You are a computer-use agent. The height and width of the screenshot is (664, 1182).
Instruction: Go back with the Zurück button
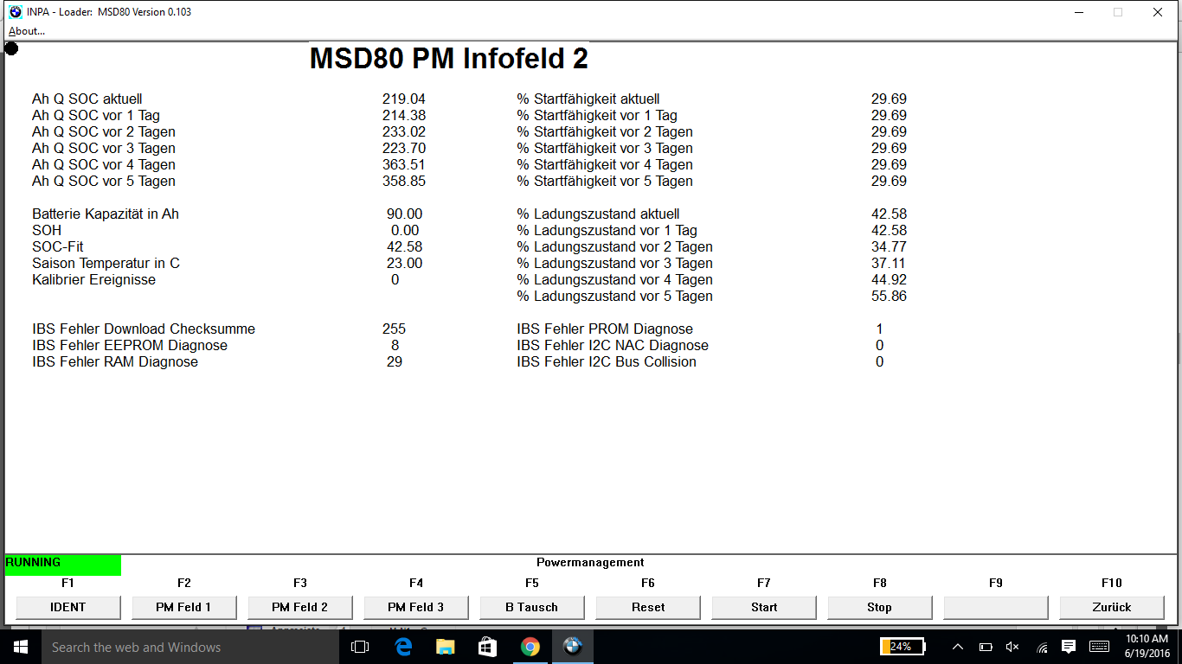(1112, 607)
